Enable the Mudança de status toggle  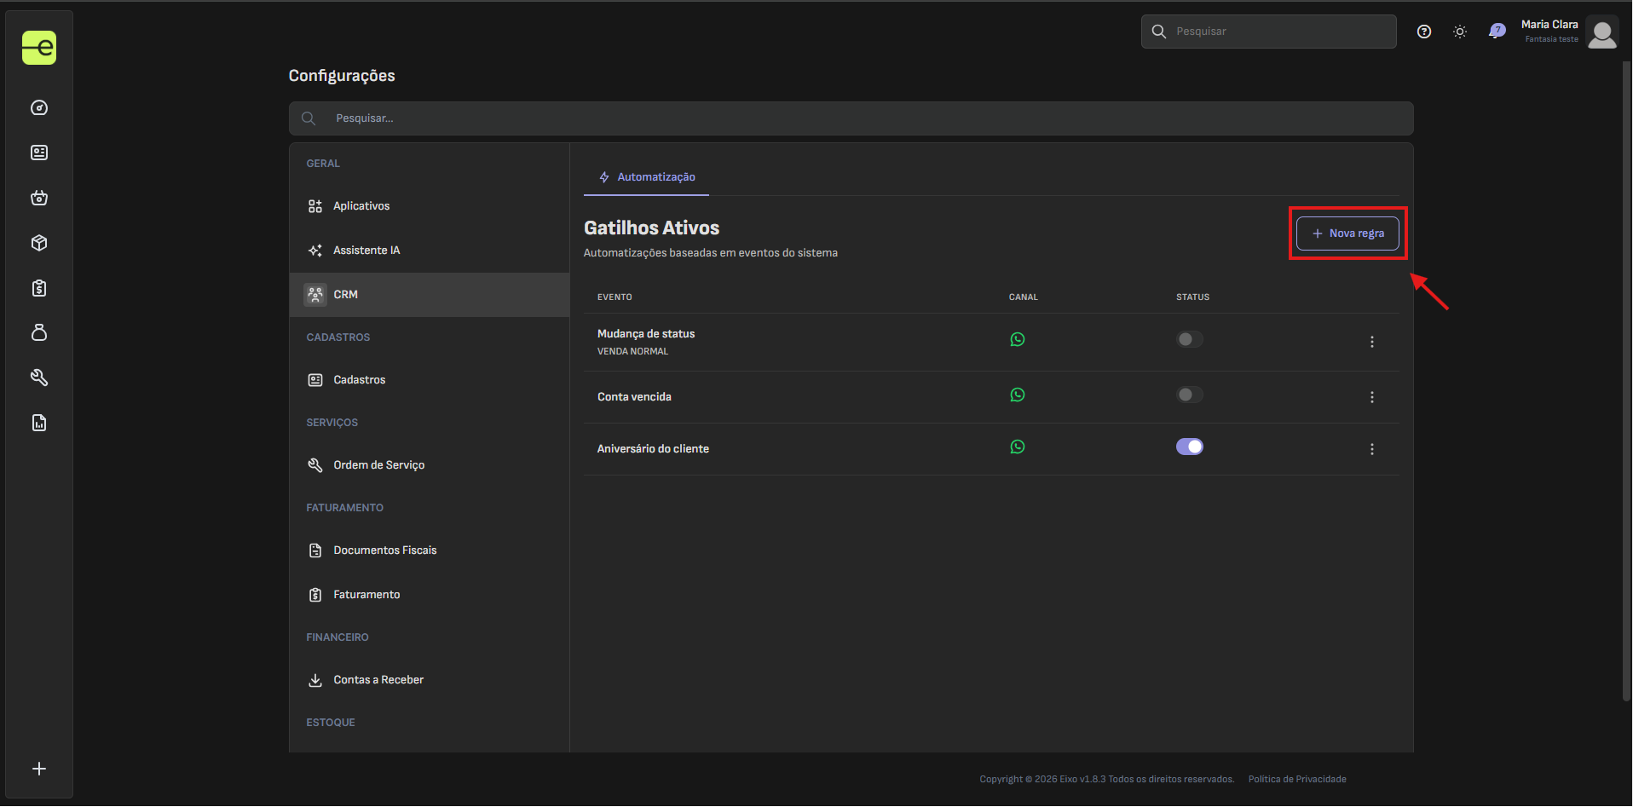point(1190,339)
